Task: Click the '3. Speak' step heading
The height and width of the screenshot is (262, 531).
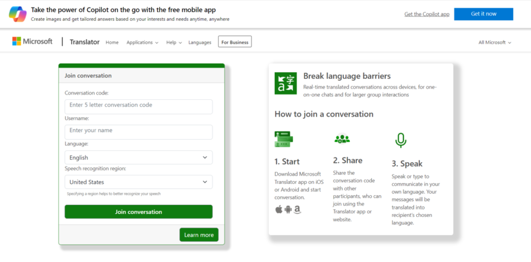Action: [x=407, y=164]
